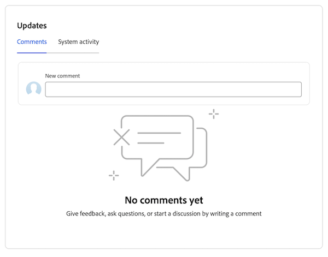Click the sparkle icon above the speech bubbles
This screenshot has height=257, width=328.
coord(214,114)
